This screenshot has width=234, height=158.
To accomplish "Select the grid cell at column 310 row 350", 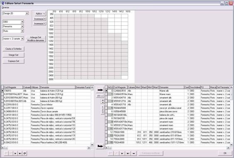I will [57, 16].
